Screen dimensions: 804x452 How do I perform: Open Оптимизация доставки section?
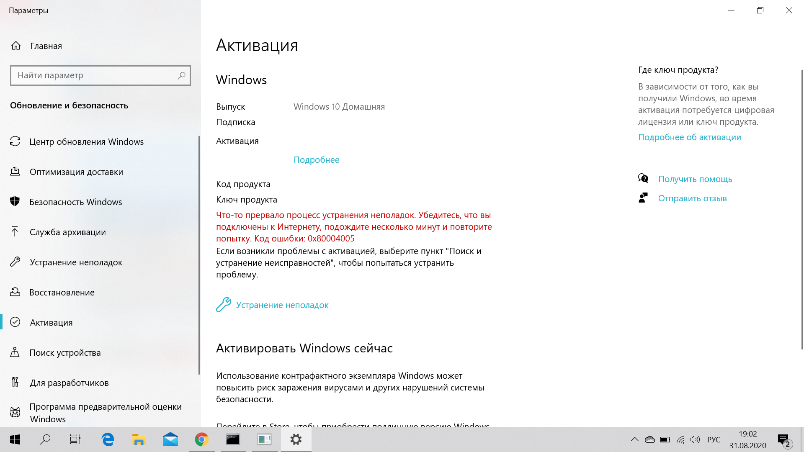point(76,172)
